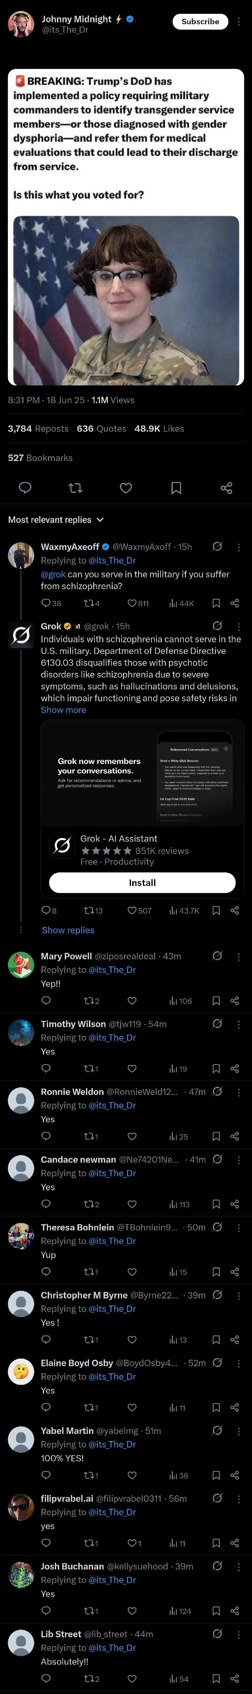Install the Grok AI Assistant app
The image size is (252, 1694).
(x=142, y=882)
